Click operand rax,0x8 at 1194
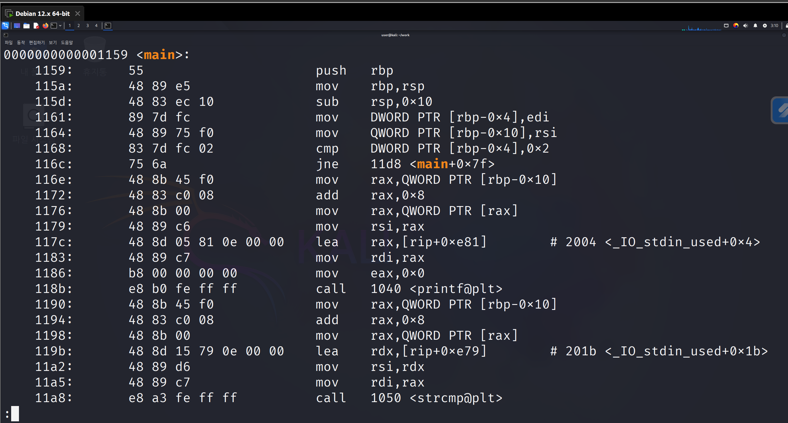 (x=397, y=320)
